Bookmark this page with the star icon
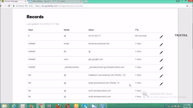Viewport: 193px width, 108px height. pos(187,6)
